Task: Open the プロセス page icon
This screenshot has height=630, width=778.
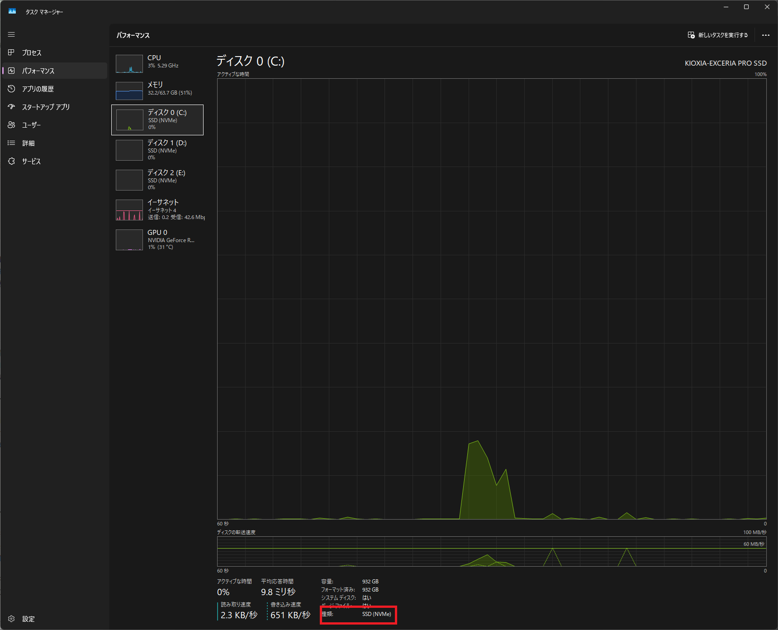Action: 11,52
